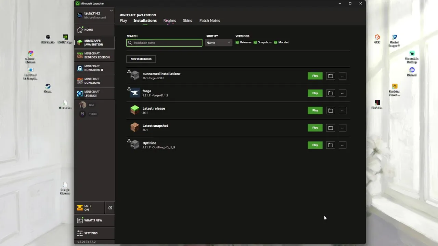Open Minecraft Dungeons in the sidebar

[x=94, y=81]
